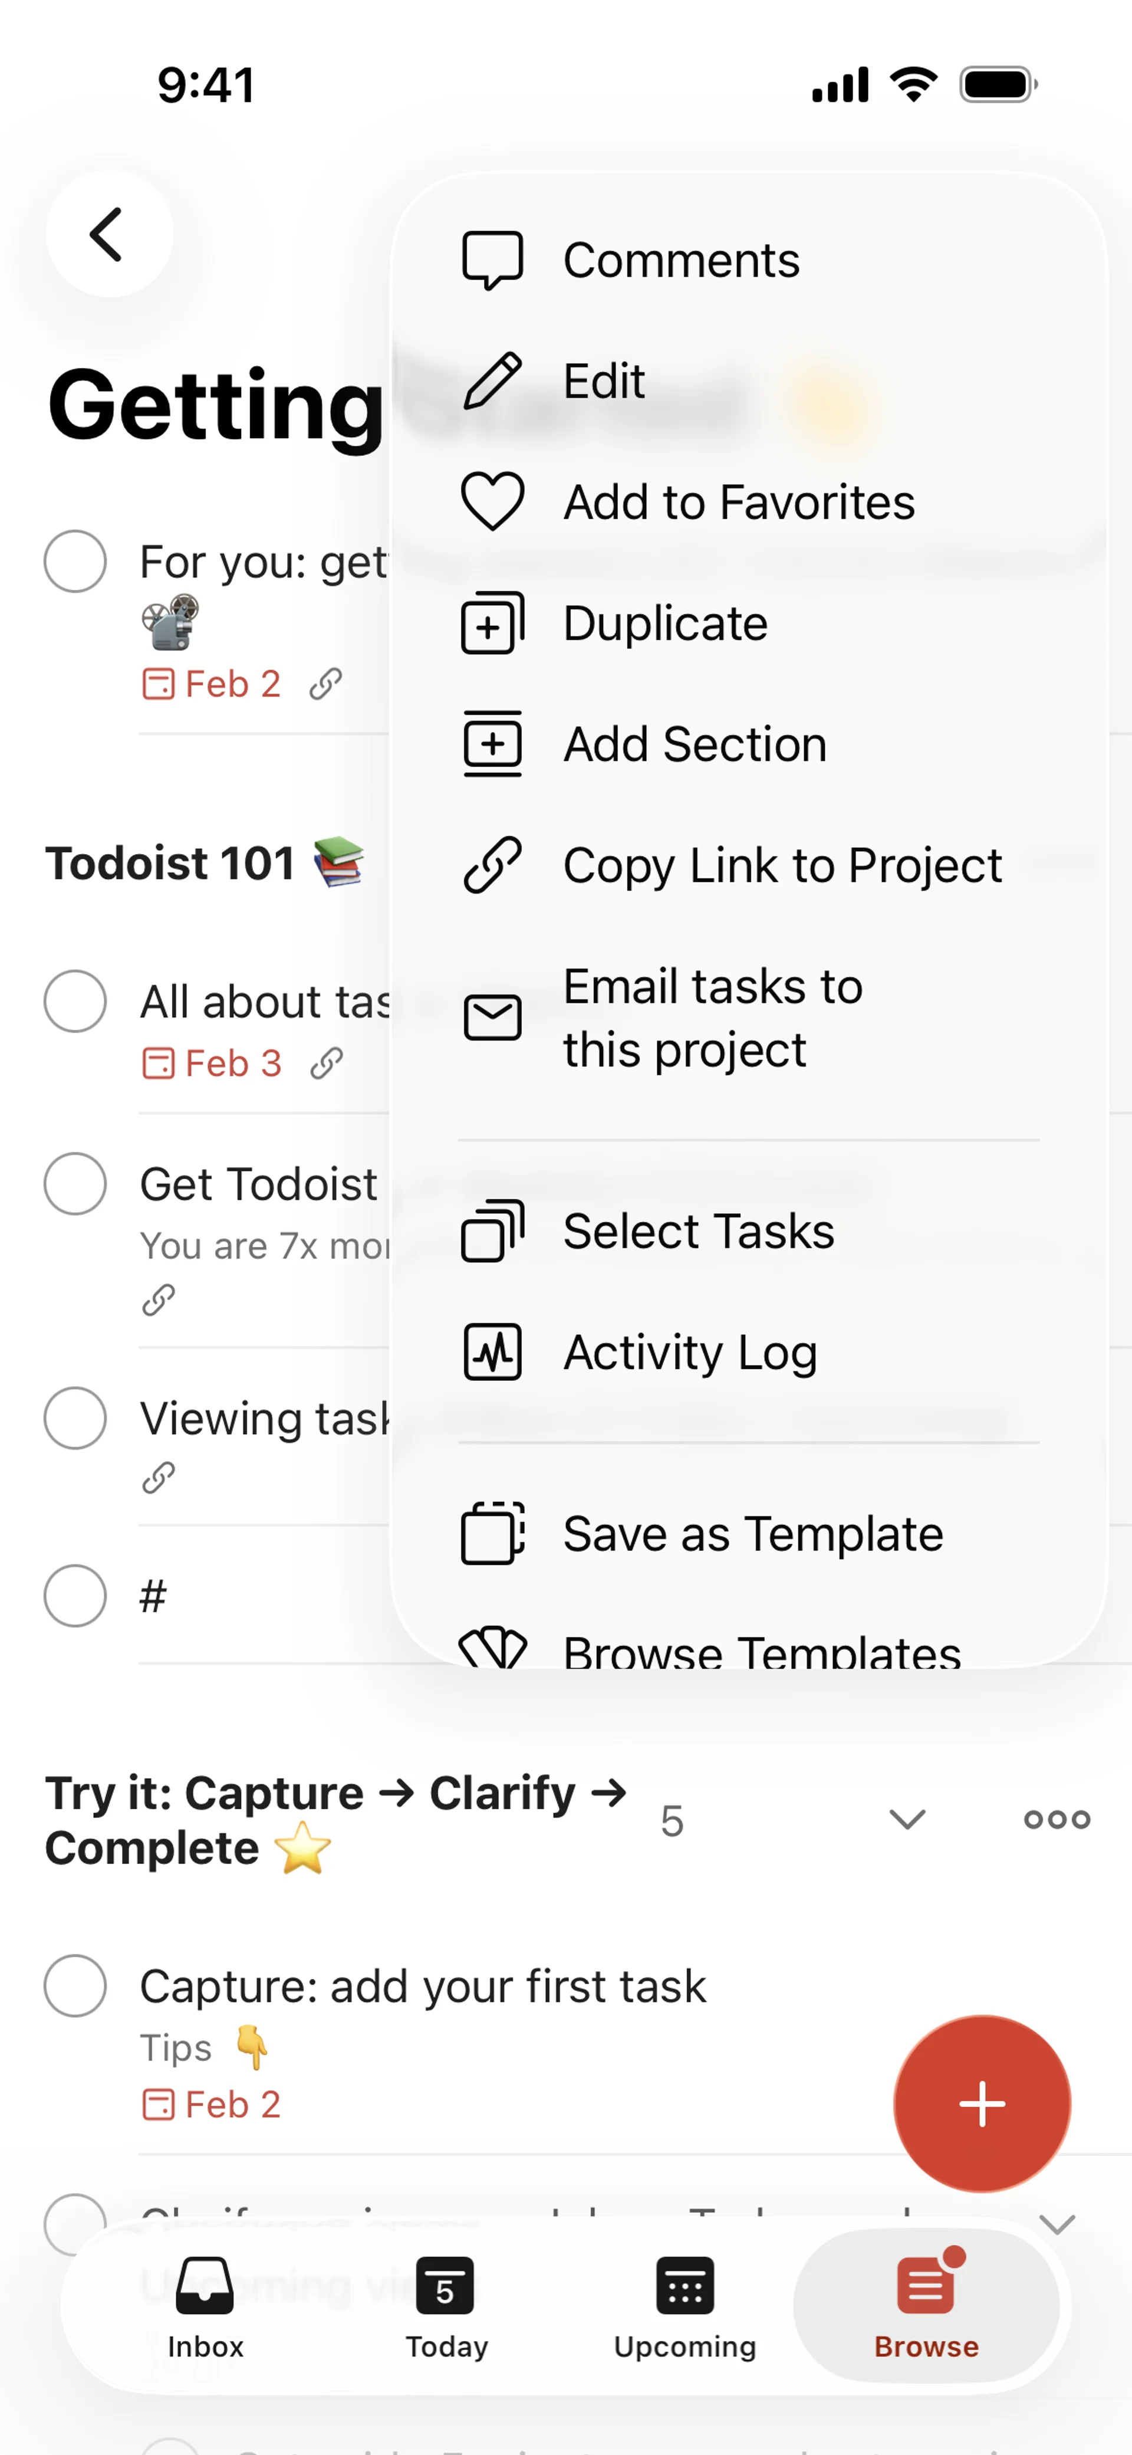The width and height of the screenshot is (1132, 2455).
Task: Choose Select Tasks from the menu
Action: [x=697, y=1231]
